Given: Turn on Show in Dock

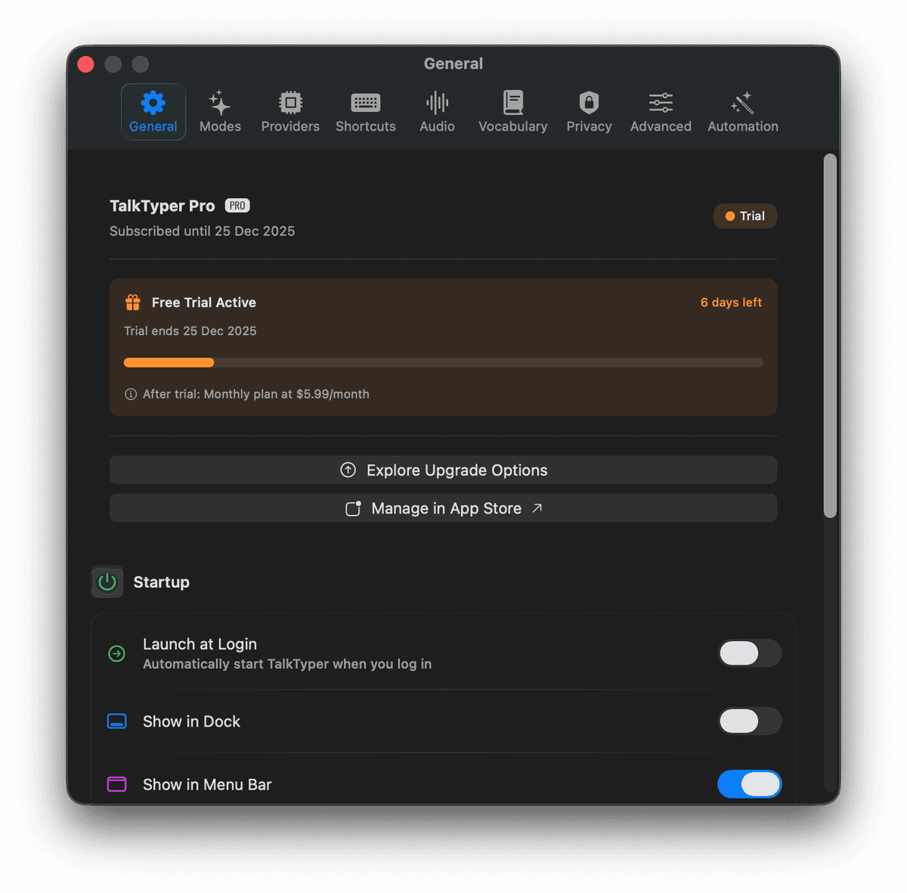Looking at the screenshot, I should pyautogui.click(x=749, y=721).
